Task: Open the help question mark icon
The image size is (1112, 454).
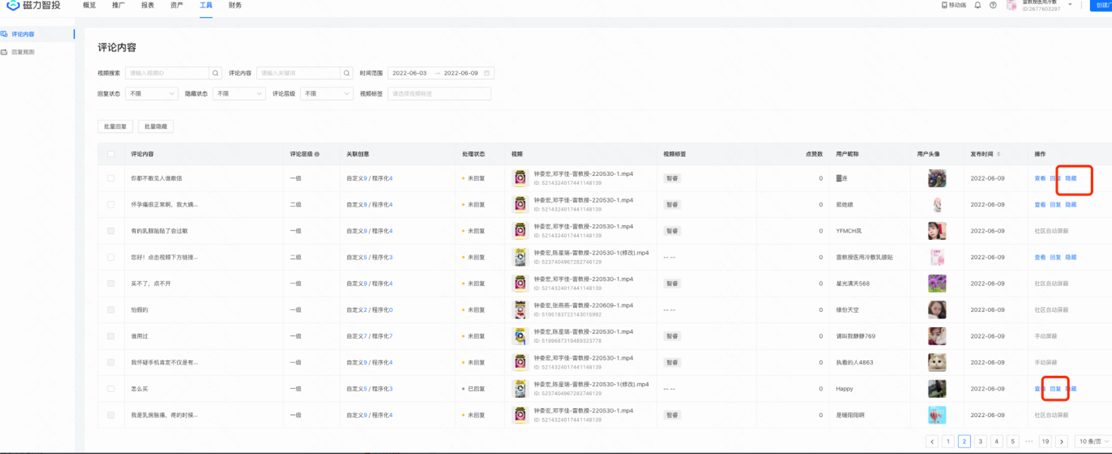Action: point(993,5)
